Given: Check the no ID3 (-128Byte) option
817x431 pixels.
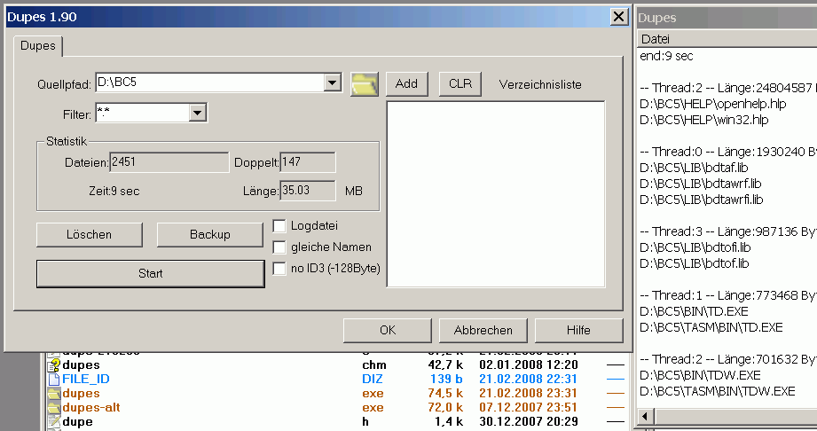Looking at the screenshot, I should tap(279, 269).
